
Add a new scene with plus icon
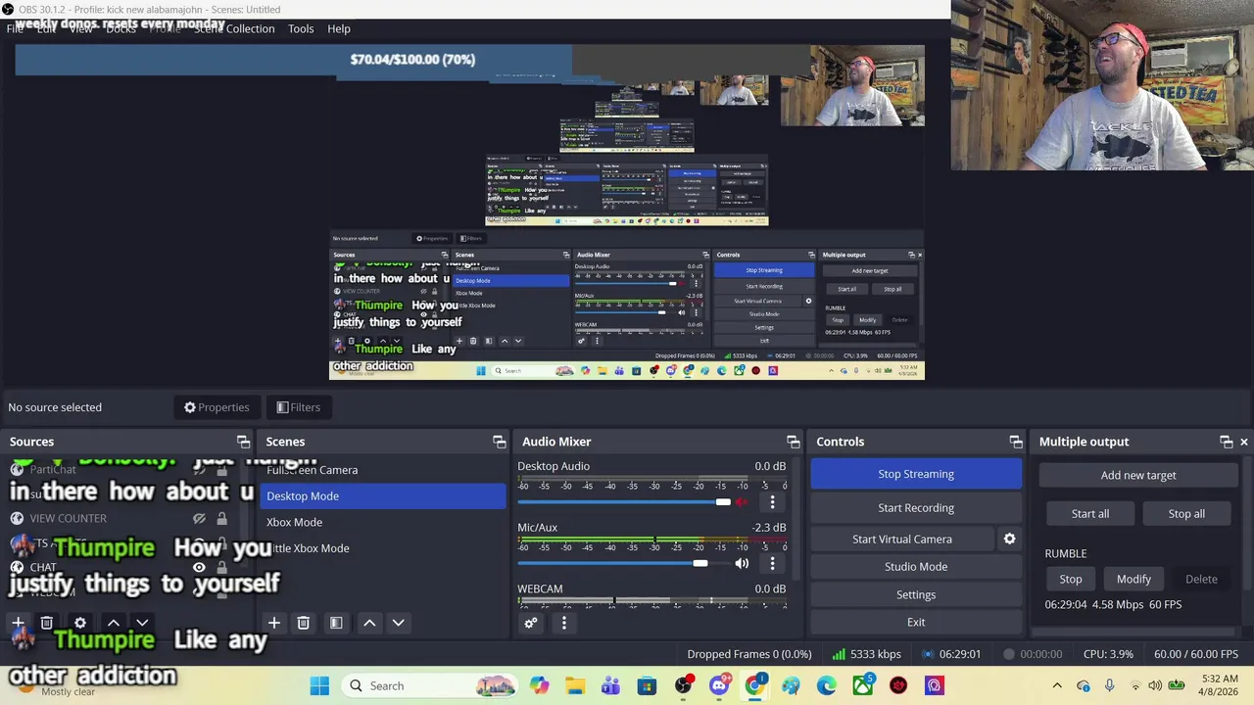274,623
